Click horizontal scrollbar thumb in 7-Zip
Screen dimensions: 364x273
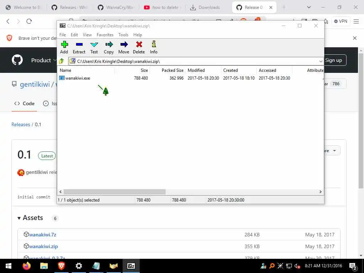tap(114, 192)
